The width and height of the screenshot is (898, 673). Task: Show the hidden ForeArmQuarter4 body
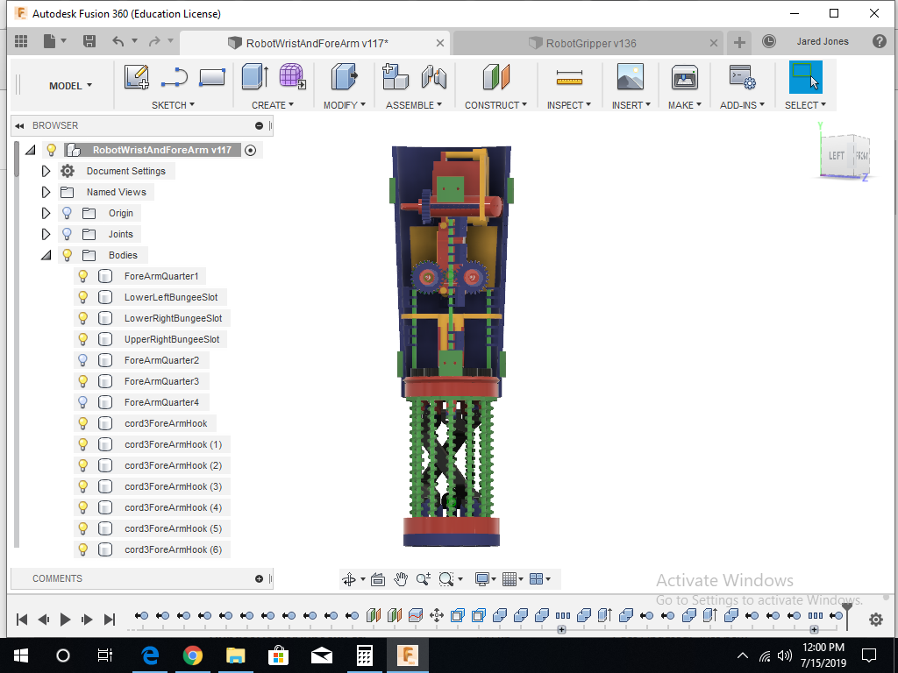tap(83, 402)
